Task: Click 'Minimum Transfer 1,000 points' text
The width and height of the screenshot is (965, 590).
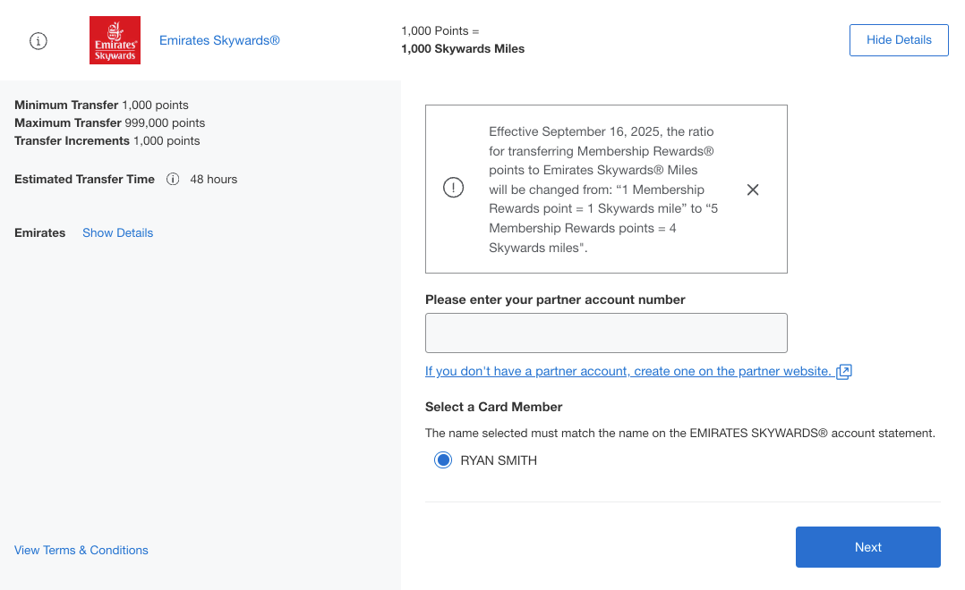Action: point(101,105)
